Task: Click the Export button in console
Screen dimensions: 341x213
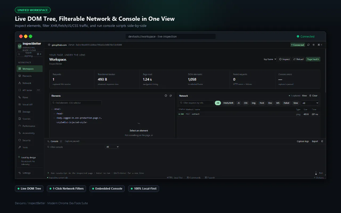Action: 315,141
